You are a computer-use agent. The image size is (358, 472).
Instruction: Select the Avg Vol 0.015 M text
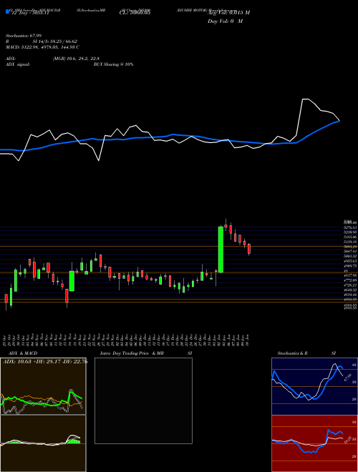click(228, 13)
